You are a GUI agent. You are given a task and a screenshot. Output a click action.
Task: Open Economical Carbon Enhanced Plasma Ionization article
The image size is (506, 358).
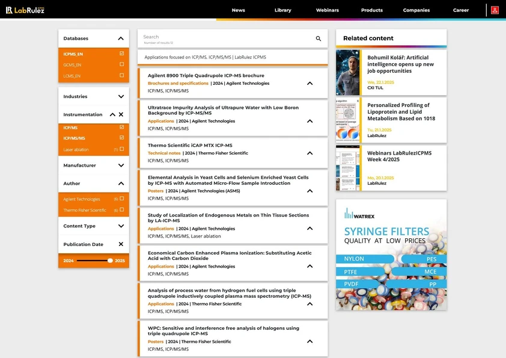click(230, 256)
